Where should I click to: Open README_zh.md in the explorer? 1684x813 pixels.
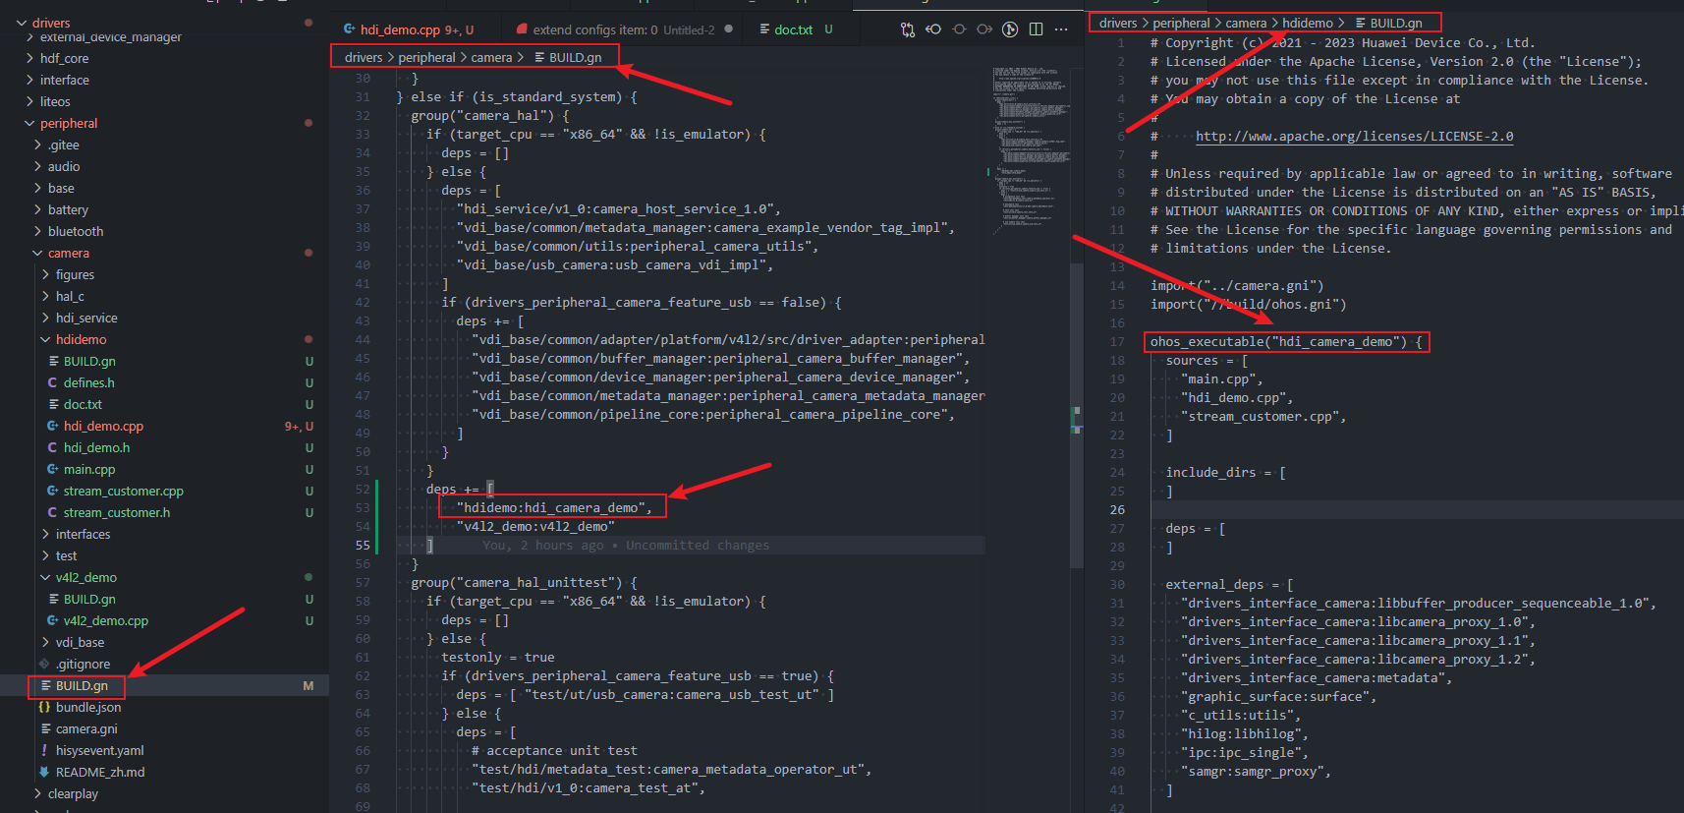pyautogui.click(x=100, y=772)
